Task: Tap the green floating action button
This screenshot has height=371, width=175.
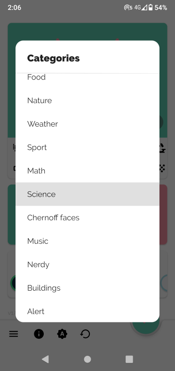Action: (146, 327)
